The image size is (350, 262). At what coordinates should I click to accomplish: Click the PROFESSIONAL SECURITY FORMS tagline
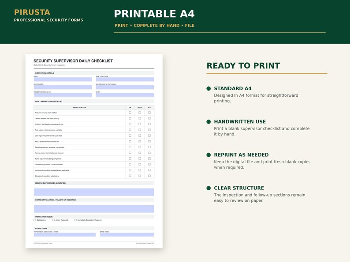[x=48, y=20]
